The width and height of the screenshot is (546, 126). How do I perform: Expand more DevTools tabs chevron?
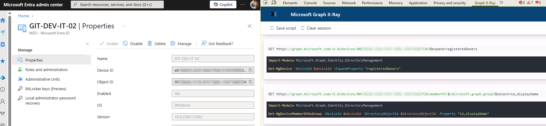(x=501, y=3)
